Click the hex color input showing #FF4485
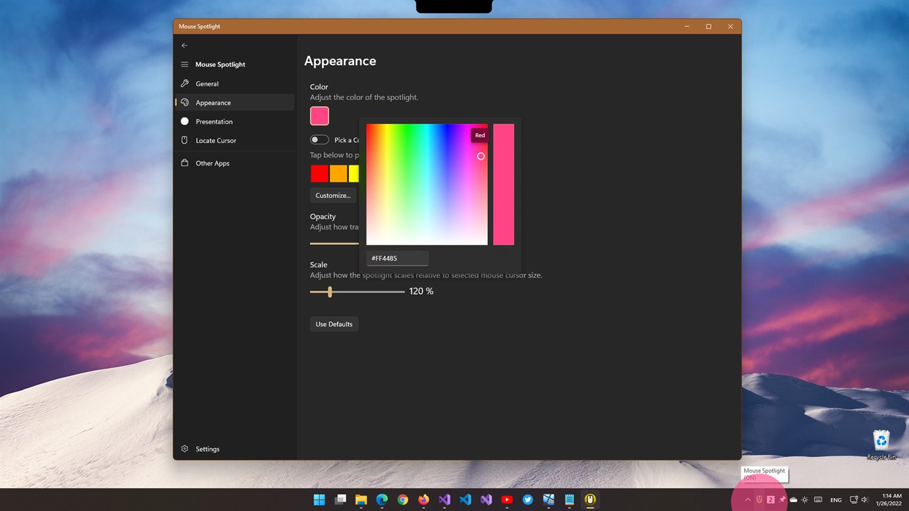The width and height of the screenshot is (909, 511). pos(397,258)
